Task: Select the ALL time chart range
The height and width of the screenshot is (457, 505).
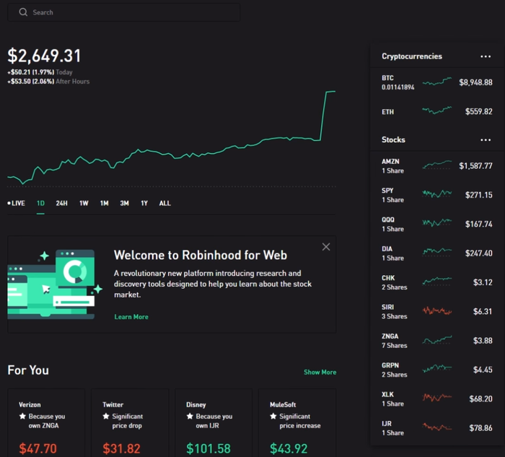Action: (164, 204)
